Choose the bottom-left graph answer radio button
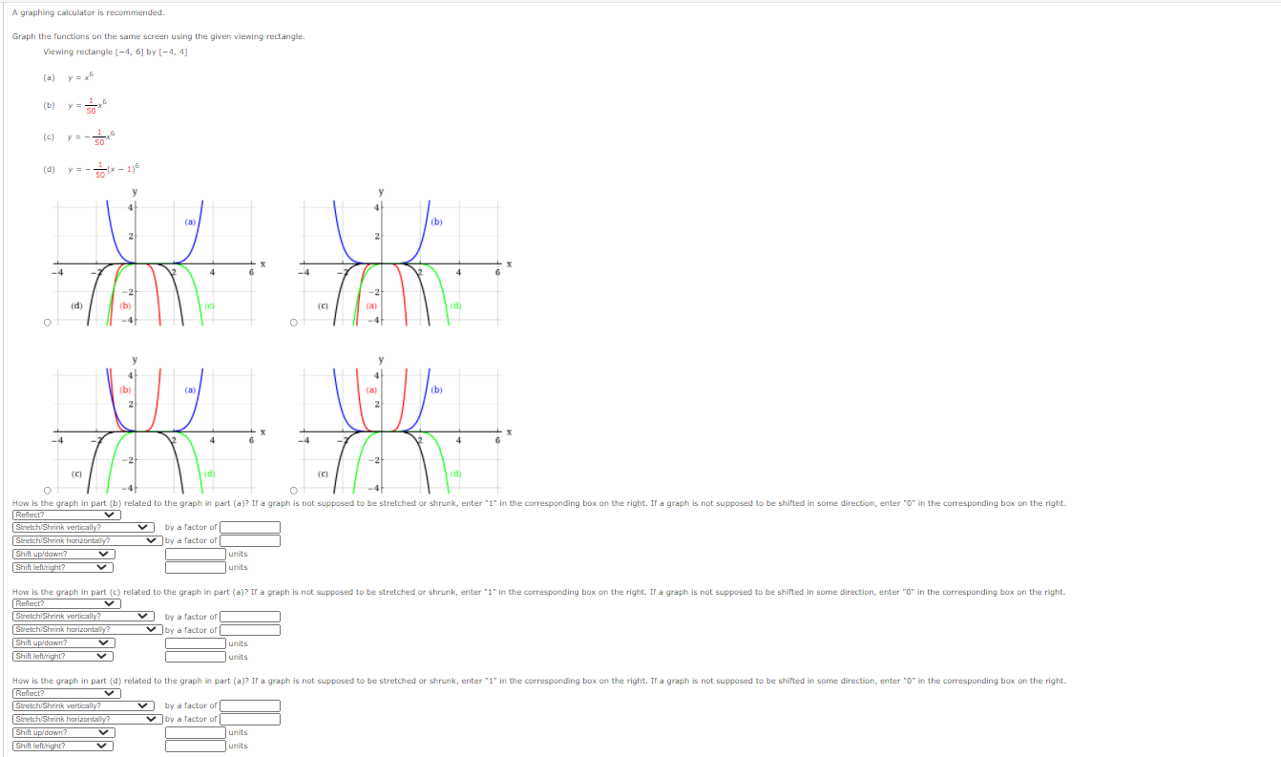1281x757 pixels. (x=46, y=491)
